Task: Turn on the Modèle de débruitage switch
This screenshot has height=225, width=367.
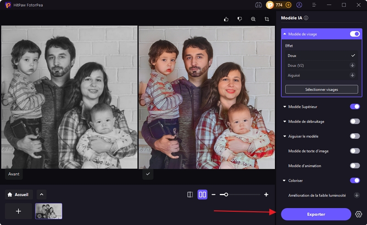Action: (355, 121)
